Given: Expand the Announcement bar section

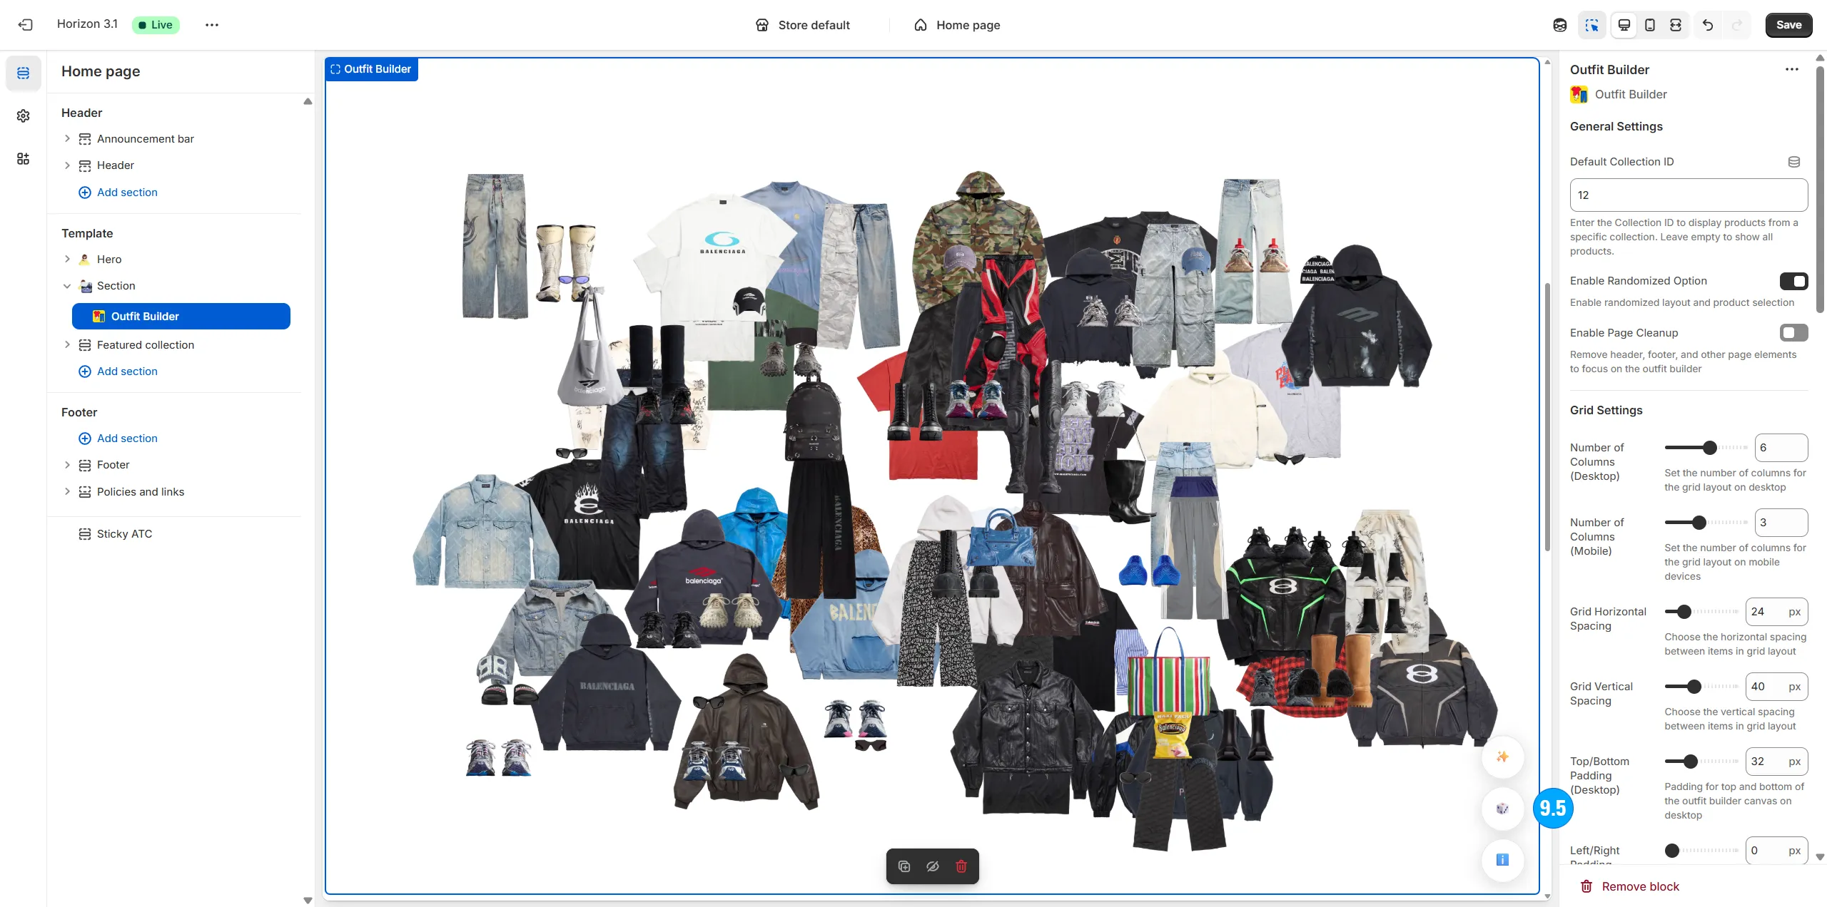Looking at the screenshot, I should [x=67, y=138].
